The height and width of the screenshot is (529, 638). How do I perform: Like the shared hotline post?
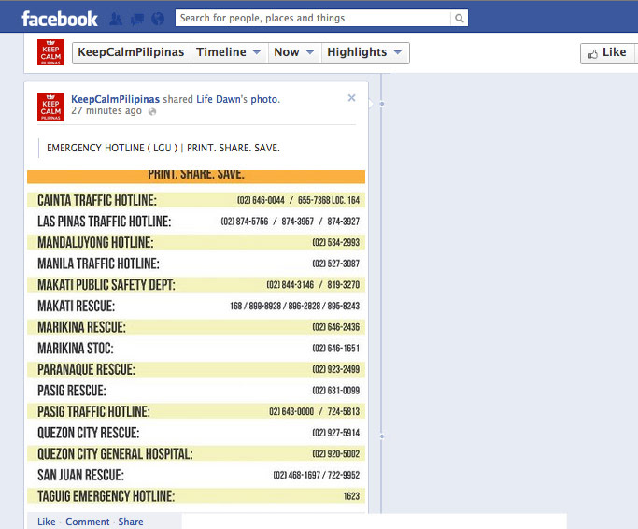point(47,522)
